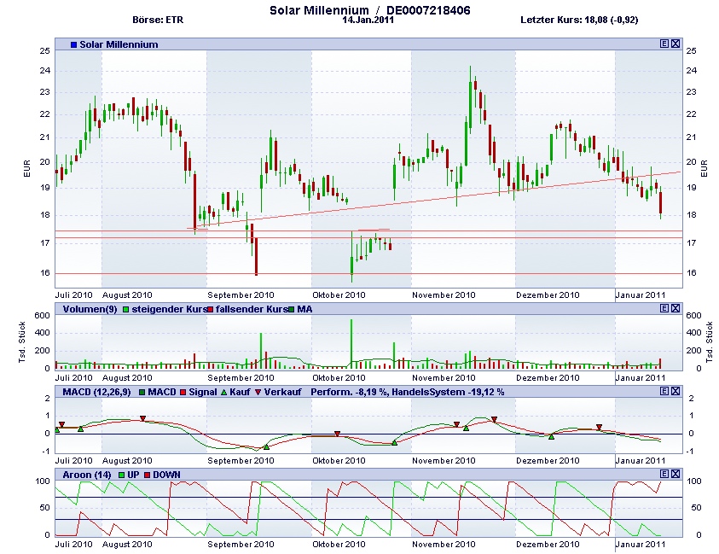Click the Verkauf marker in MACD during August 2010

pyautogui.click(x=143, y=418)
